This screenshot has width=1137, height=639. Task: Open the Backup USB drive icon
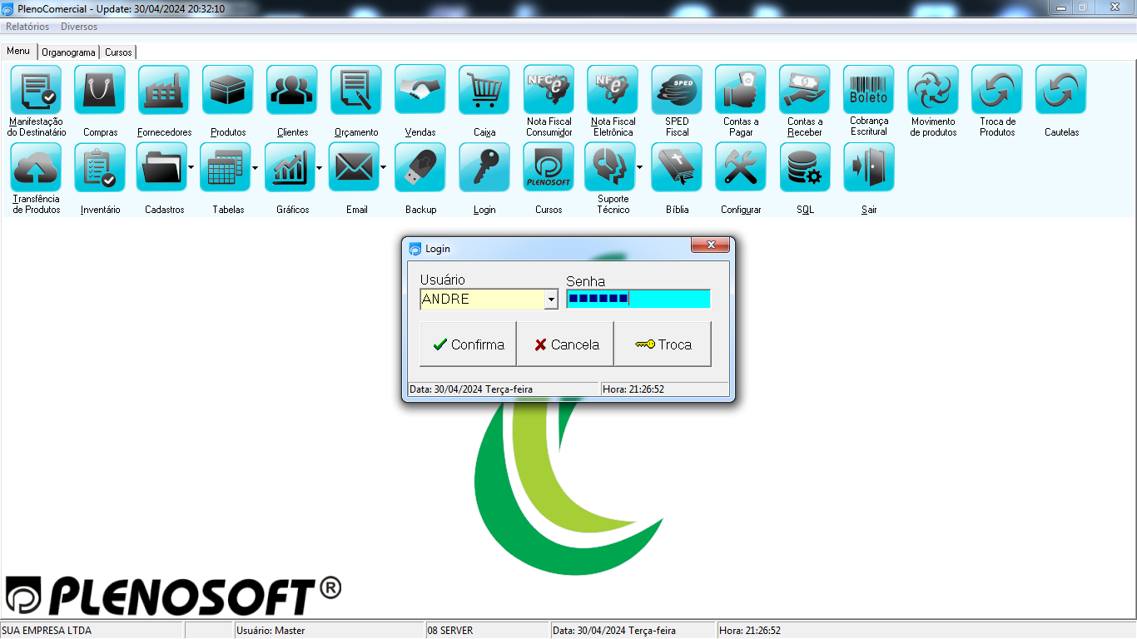420,167
